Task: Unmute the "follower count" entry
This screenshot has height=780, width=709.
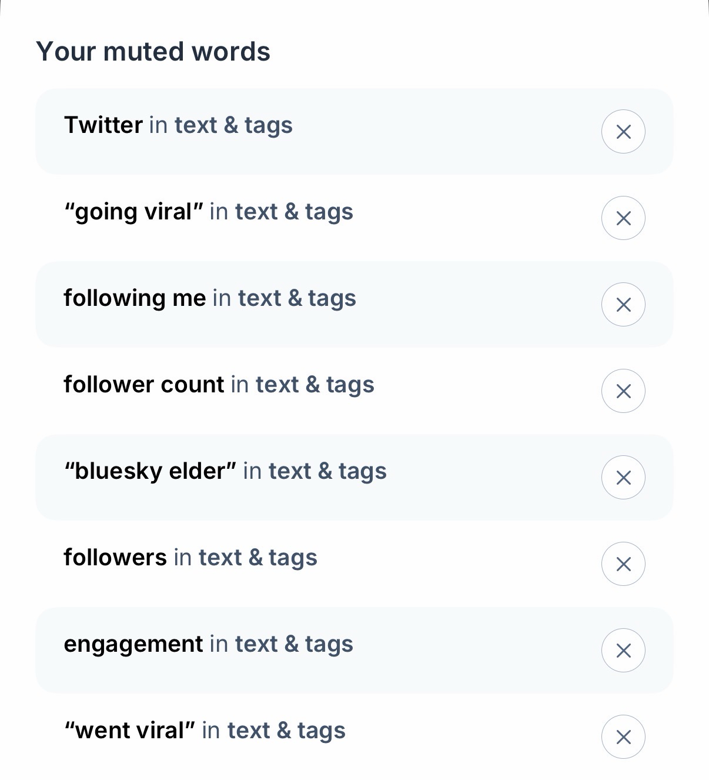Action: tap(623, 391)
